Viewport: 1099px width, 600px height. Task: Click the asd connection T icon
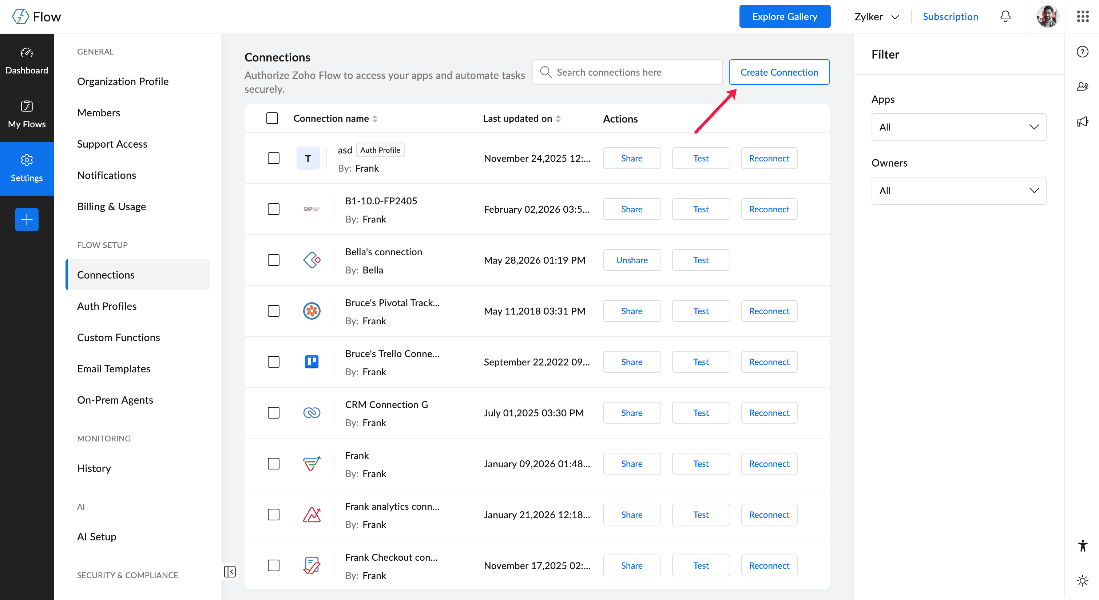(x=308, y=158)
